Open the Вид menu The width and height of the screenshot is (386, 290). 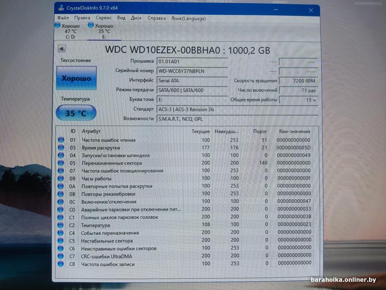pos(122,18)
